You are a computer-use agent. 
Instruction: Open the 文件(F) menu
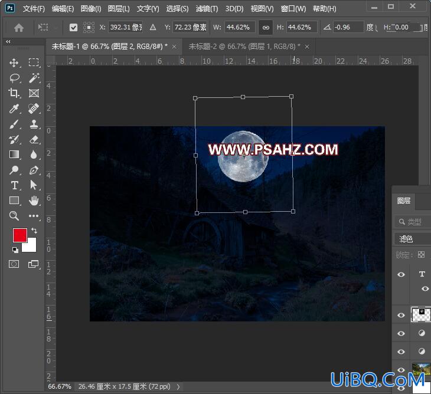click(34, 9)
